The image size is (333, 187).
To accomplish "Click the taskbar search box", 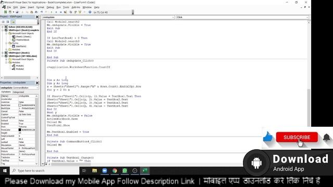I will (45, 171).
